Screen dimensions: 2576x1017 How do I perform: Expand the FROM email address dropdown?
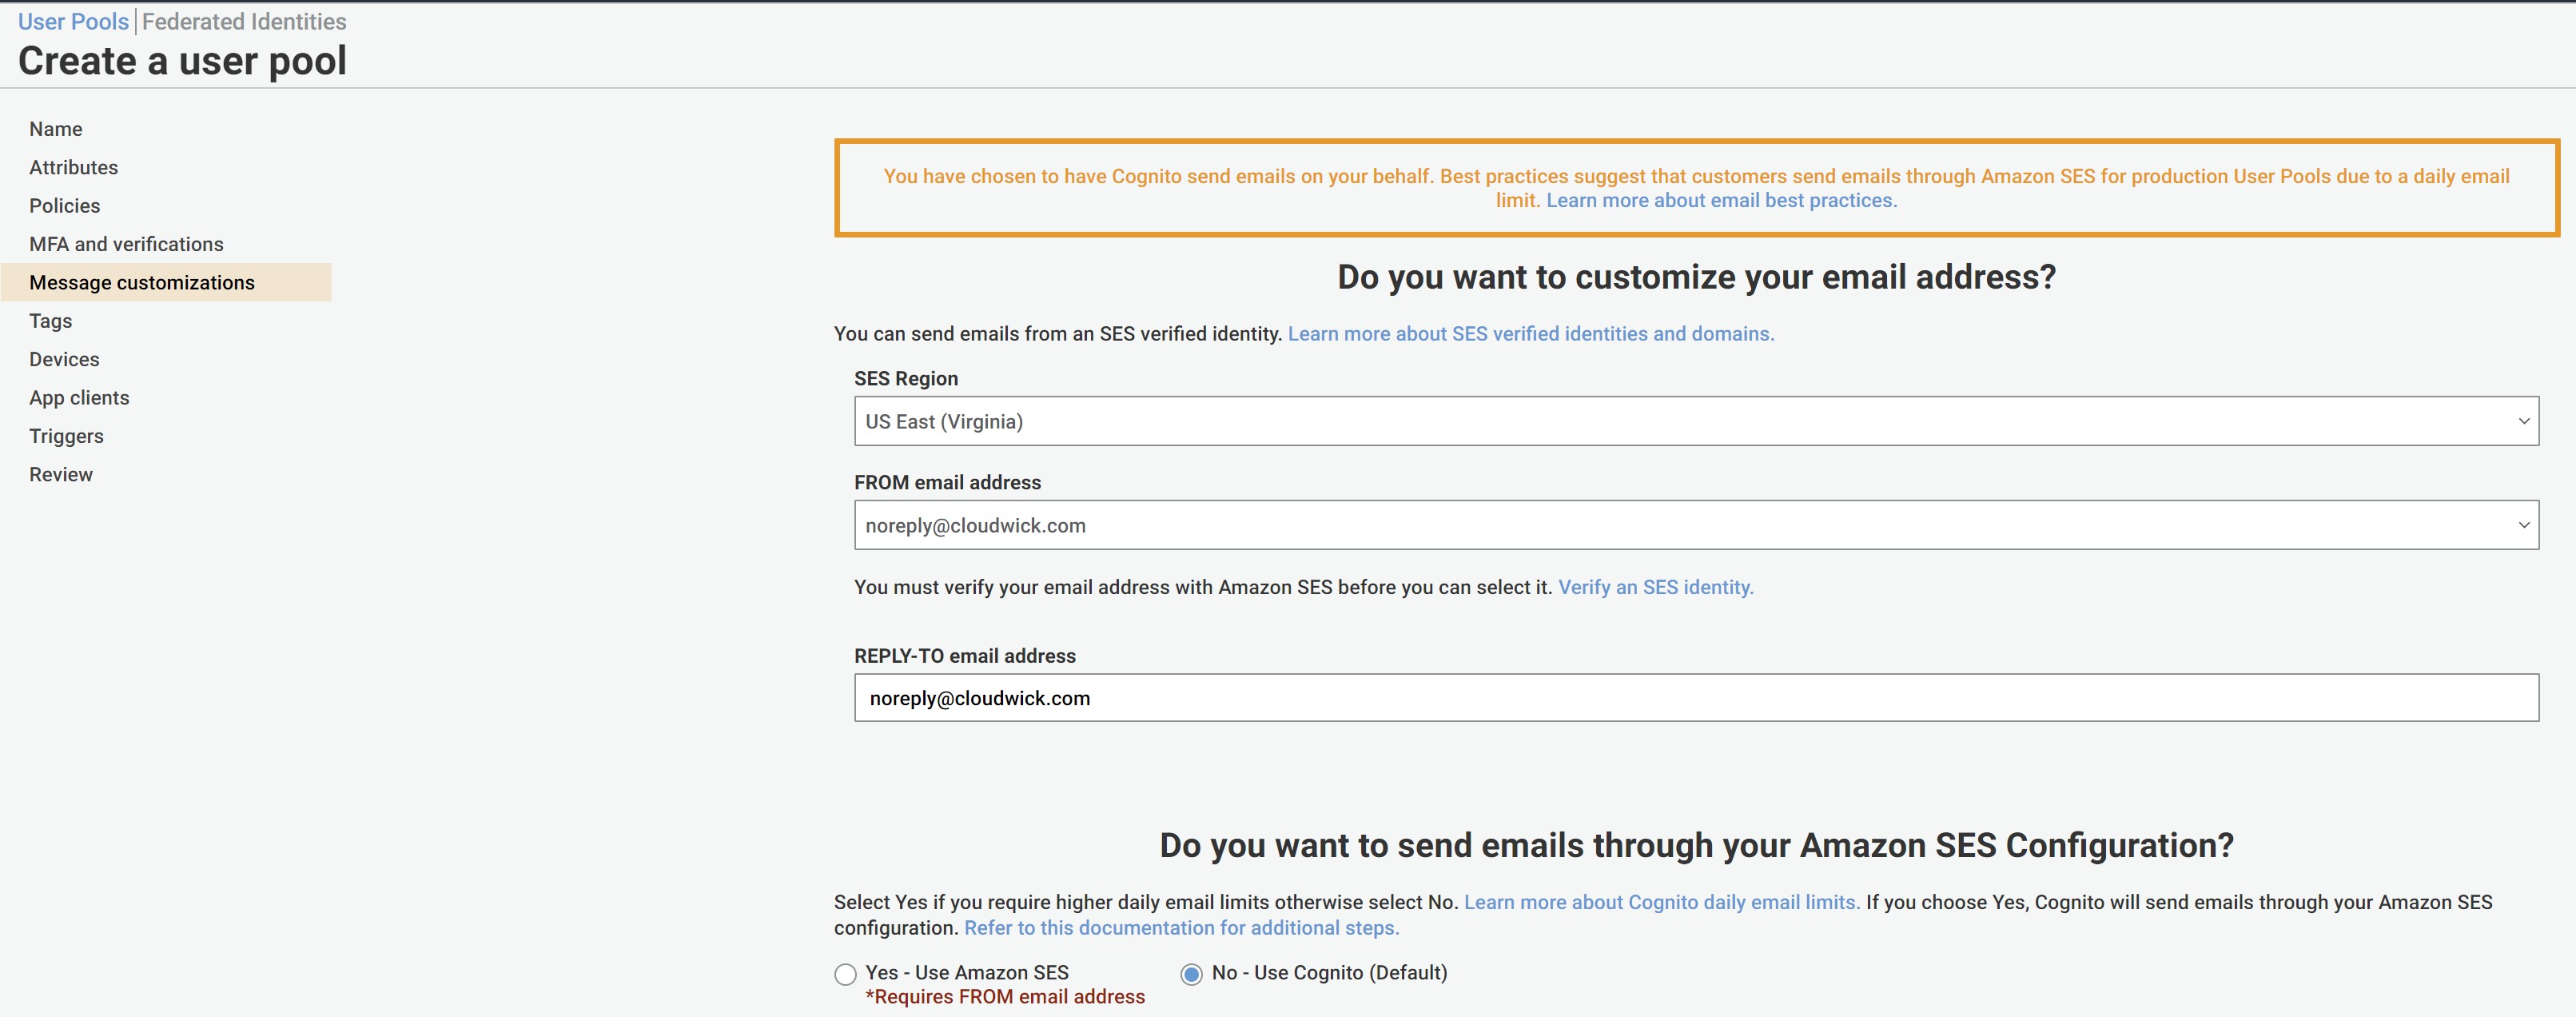[1695, 525]
